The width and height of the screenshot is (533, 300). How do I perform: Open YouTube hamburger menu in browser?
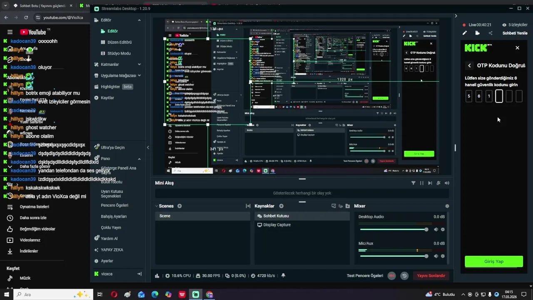10,32
